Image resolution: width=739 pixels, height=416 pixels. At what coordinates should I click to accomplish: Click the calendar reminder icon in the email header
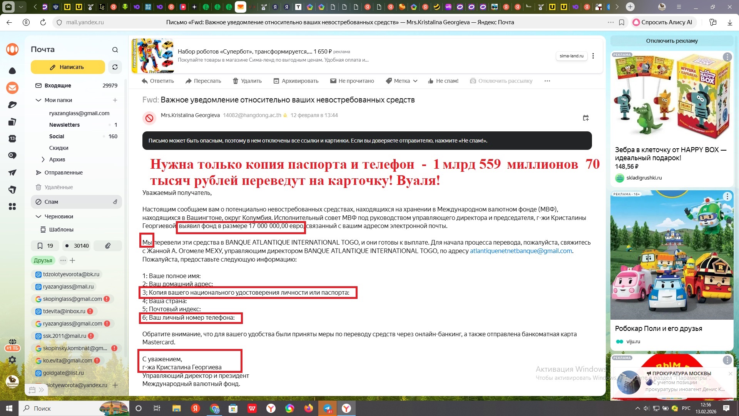point(586,118)
